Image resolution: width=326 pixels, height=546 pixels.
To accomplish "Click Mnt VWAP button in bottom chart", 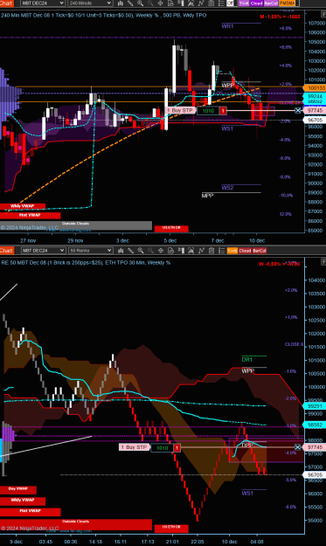I will [x=31, y=512].
